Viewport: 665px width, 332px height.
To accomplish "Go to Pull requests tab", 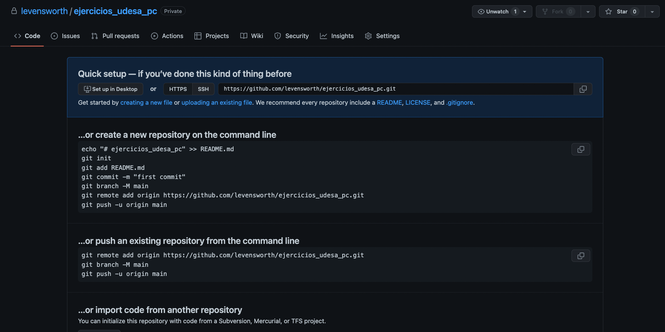I will pos(115,36).
